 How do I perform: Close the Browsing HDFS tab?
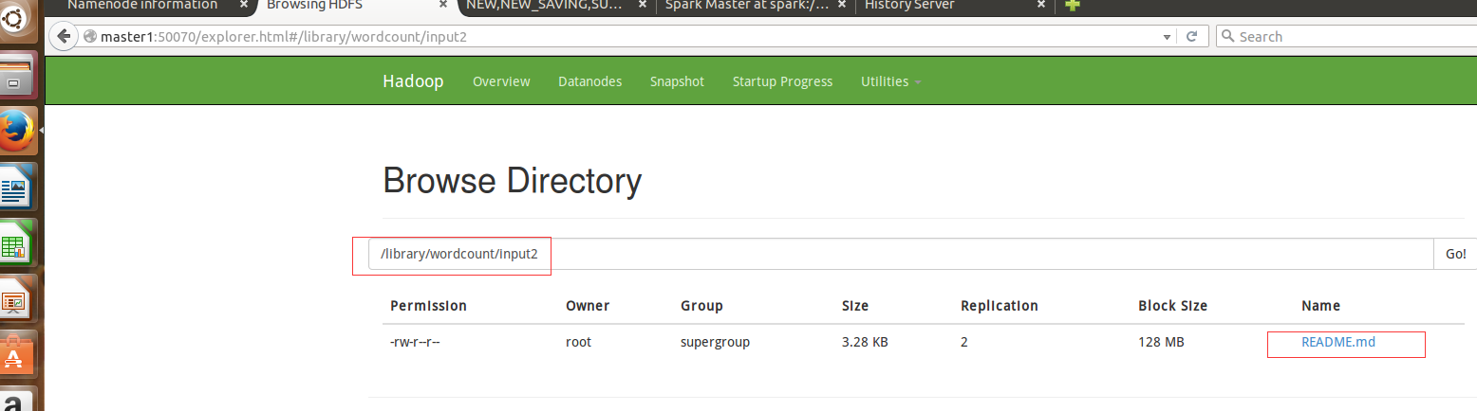[x=442, y=5]
